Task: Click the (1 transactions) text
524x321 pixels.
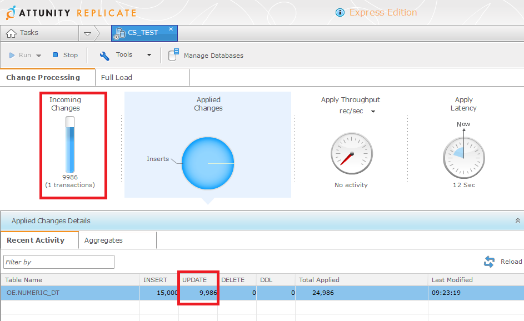Action: [x=70, y=185]
